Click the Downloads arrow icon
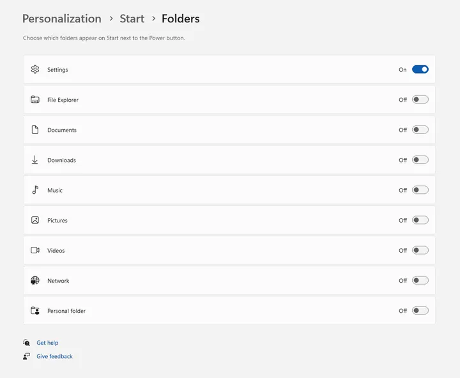Image resolution: width=460 pixels, height=378 pixels. tap(35, 160)
